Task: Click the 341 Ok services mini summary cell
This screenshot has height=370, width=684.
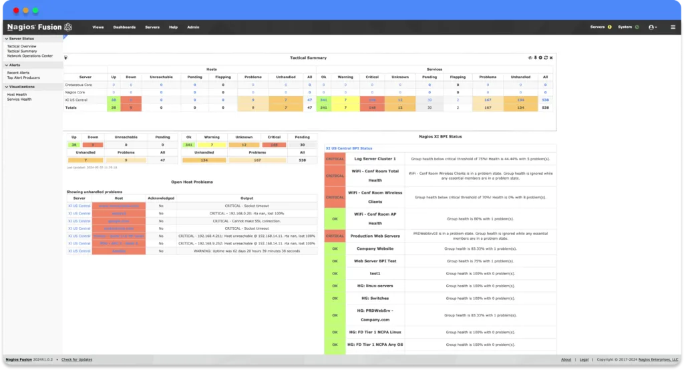Action: (x=189, y=145)
